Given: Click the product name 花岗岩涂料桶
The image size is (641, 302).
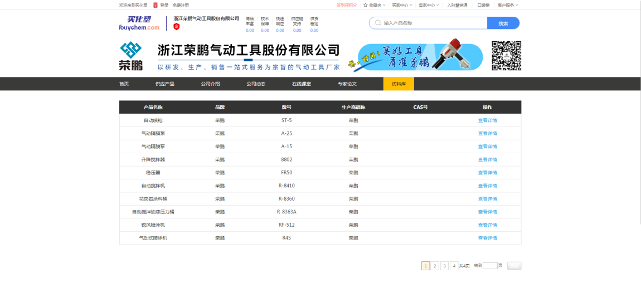Looking at the screenshot, I should coord(153,198).
